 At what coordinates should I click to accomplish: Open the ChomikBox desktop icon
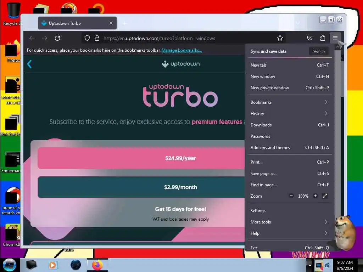point(12,235)
